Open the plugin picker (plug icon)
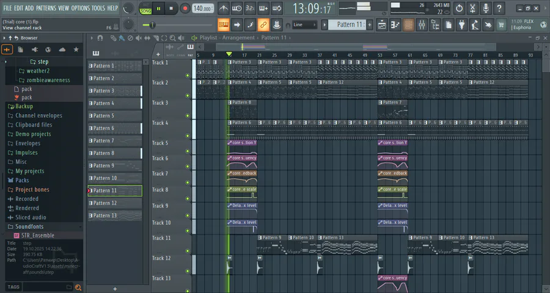The width and height of the screenshot is (550, 293). 461,24
